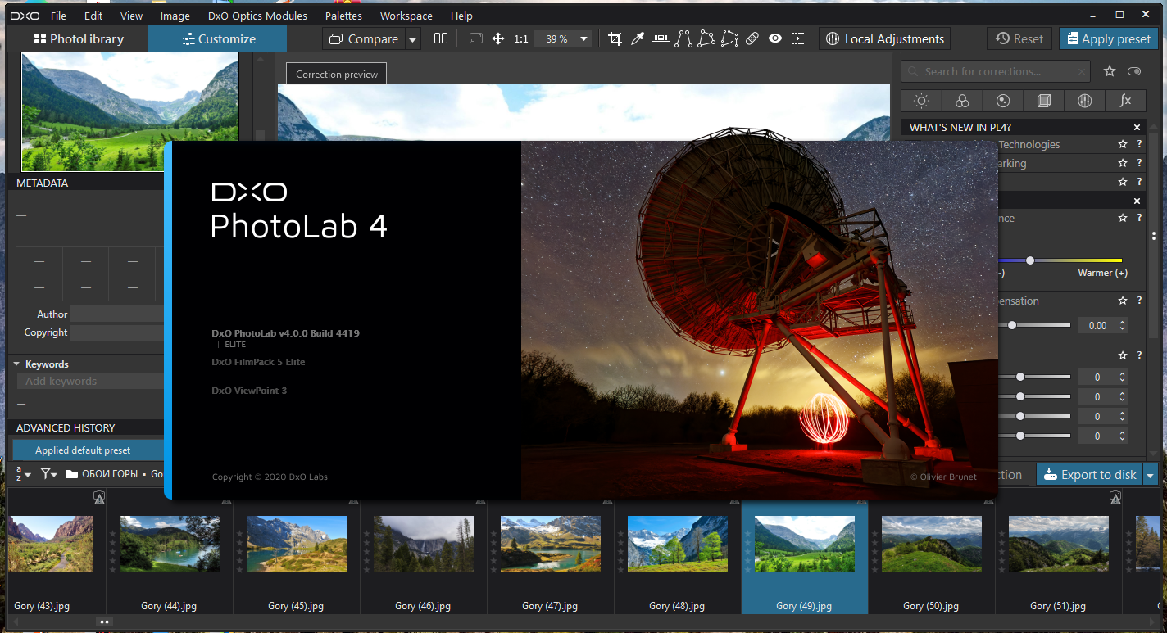
Task: Select the Force Rectangle perspective tool
Action: 706,38
